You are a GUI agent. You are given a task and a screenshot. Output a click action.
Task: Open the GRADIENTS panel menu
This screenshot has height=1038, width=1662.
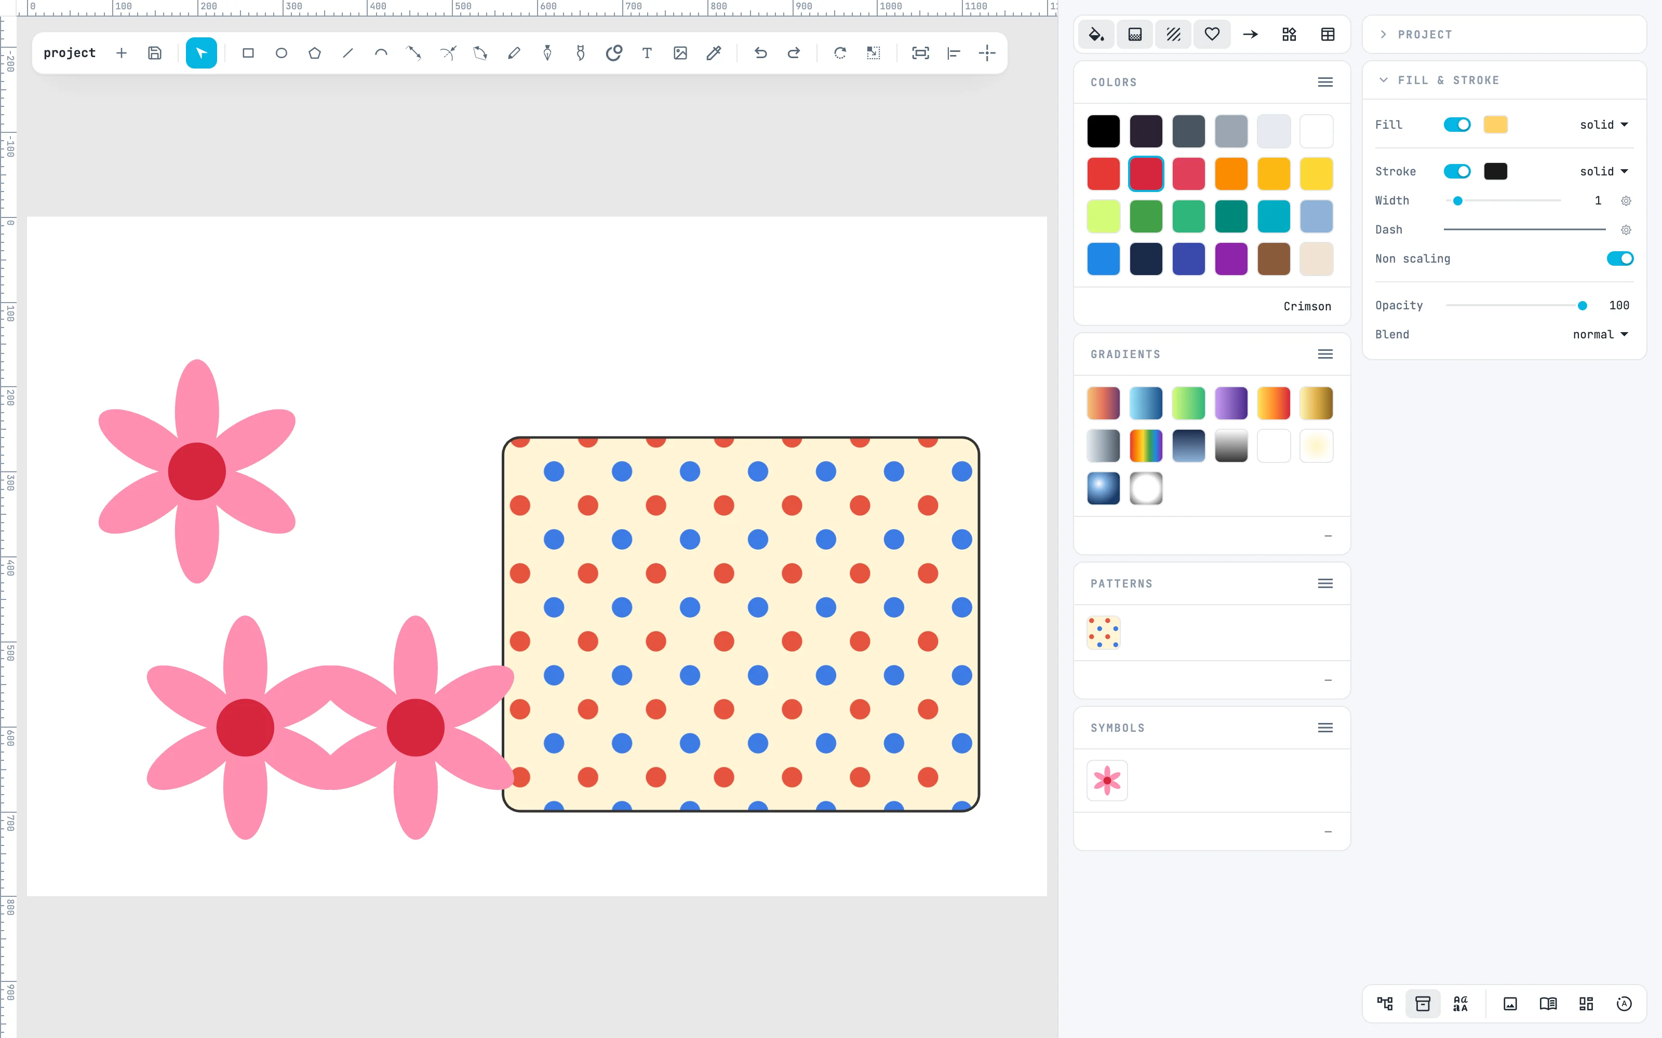(x=1325, y=354)
